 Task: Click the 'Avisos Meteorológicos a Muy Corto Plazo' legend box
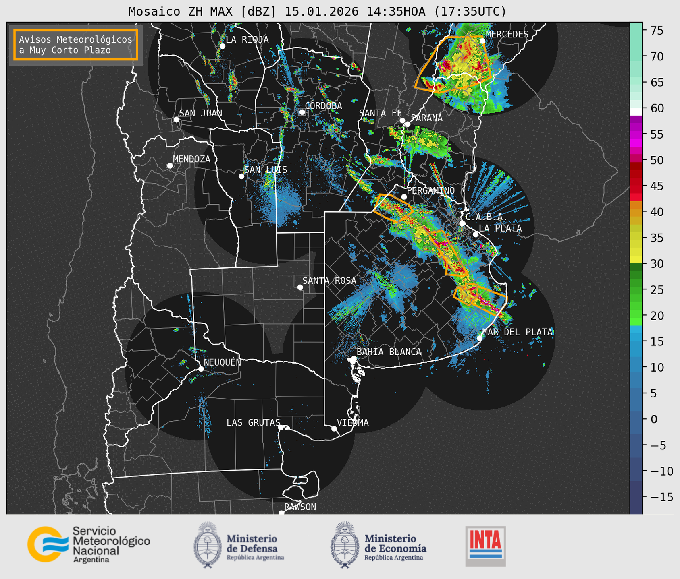tap(76, 45)
